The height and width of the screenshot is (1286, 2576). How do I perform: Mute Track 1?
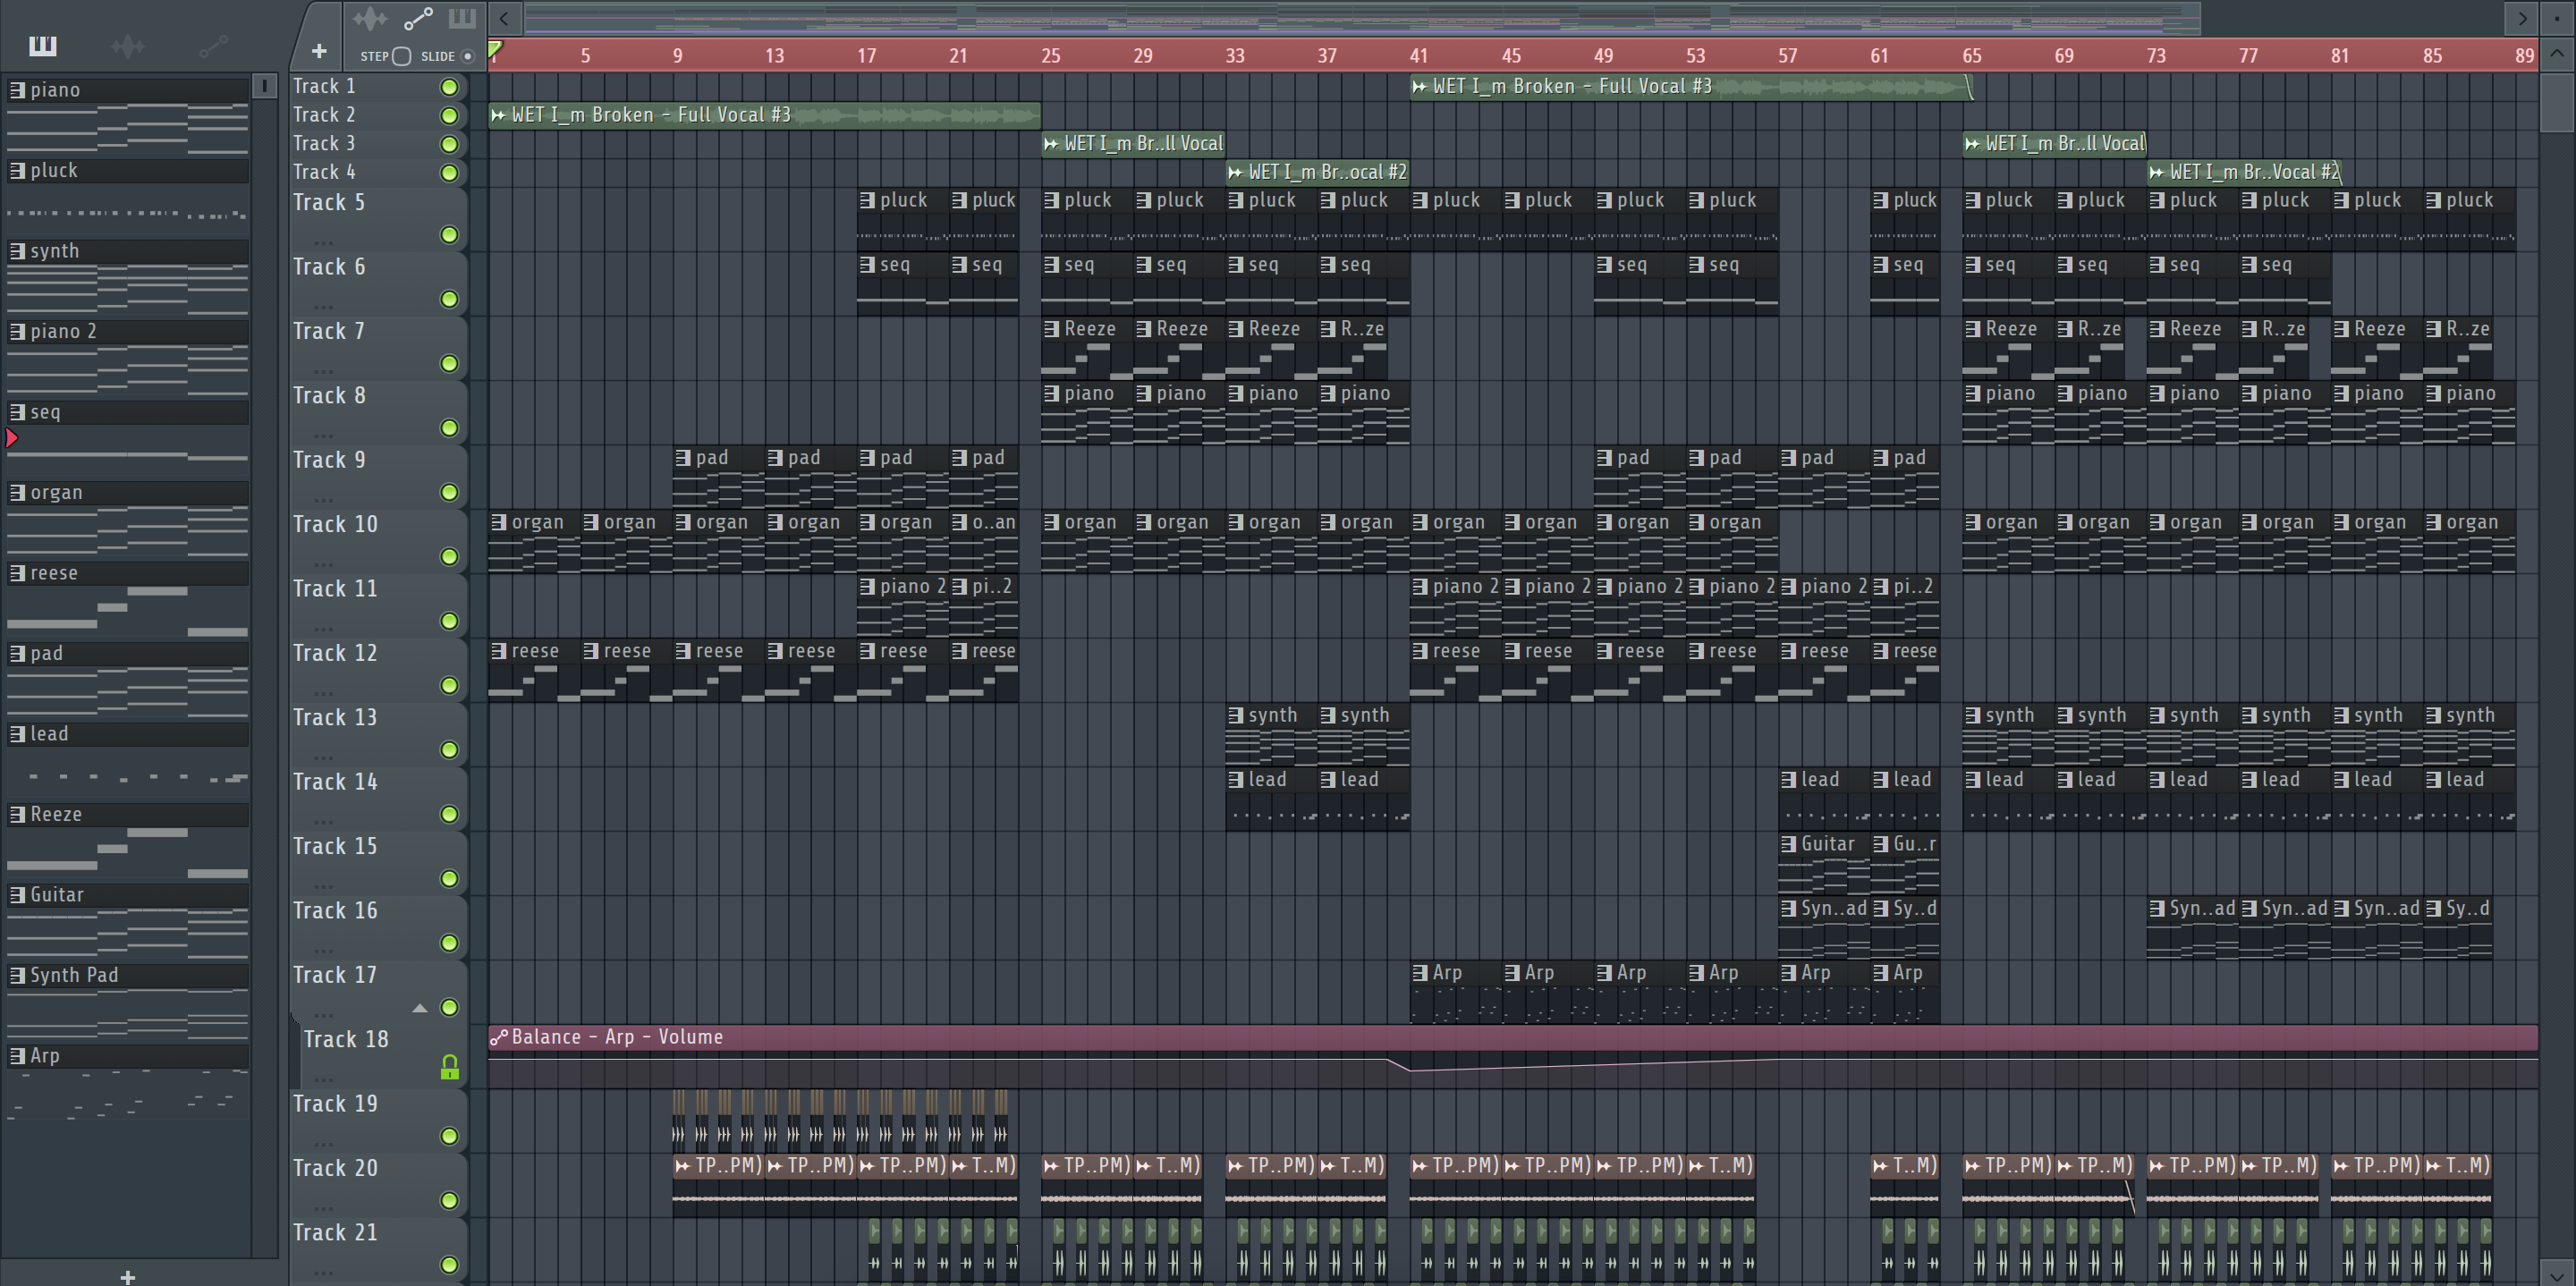pos(450,87)
